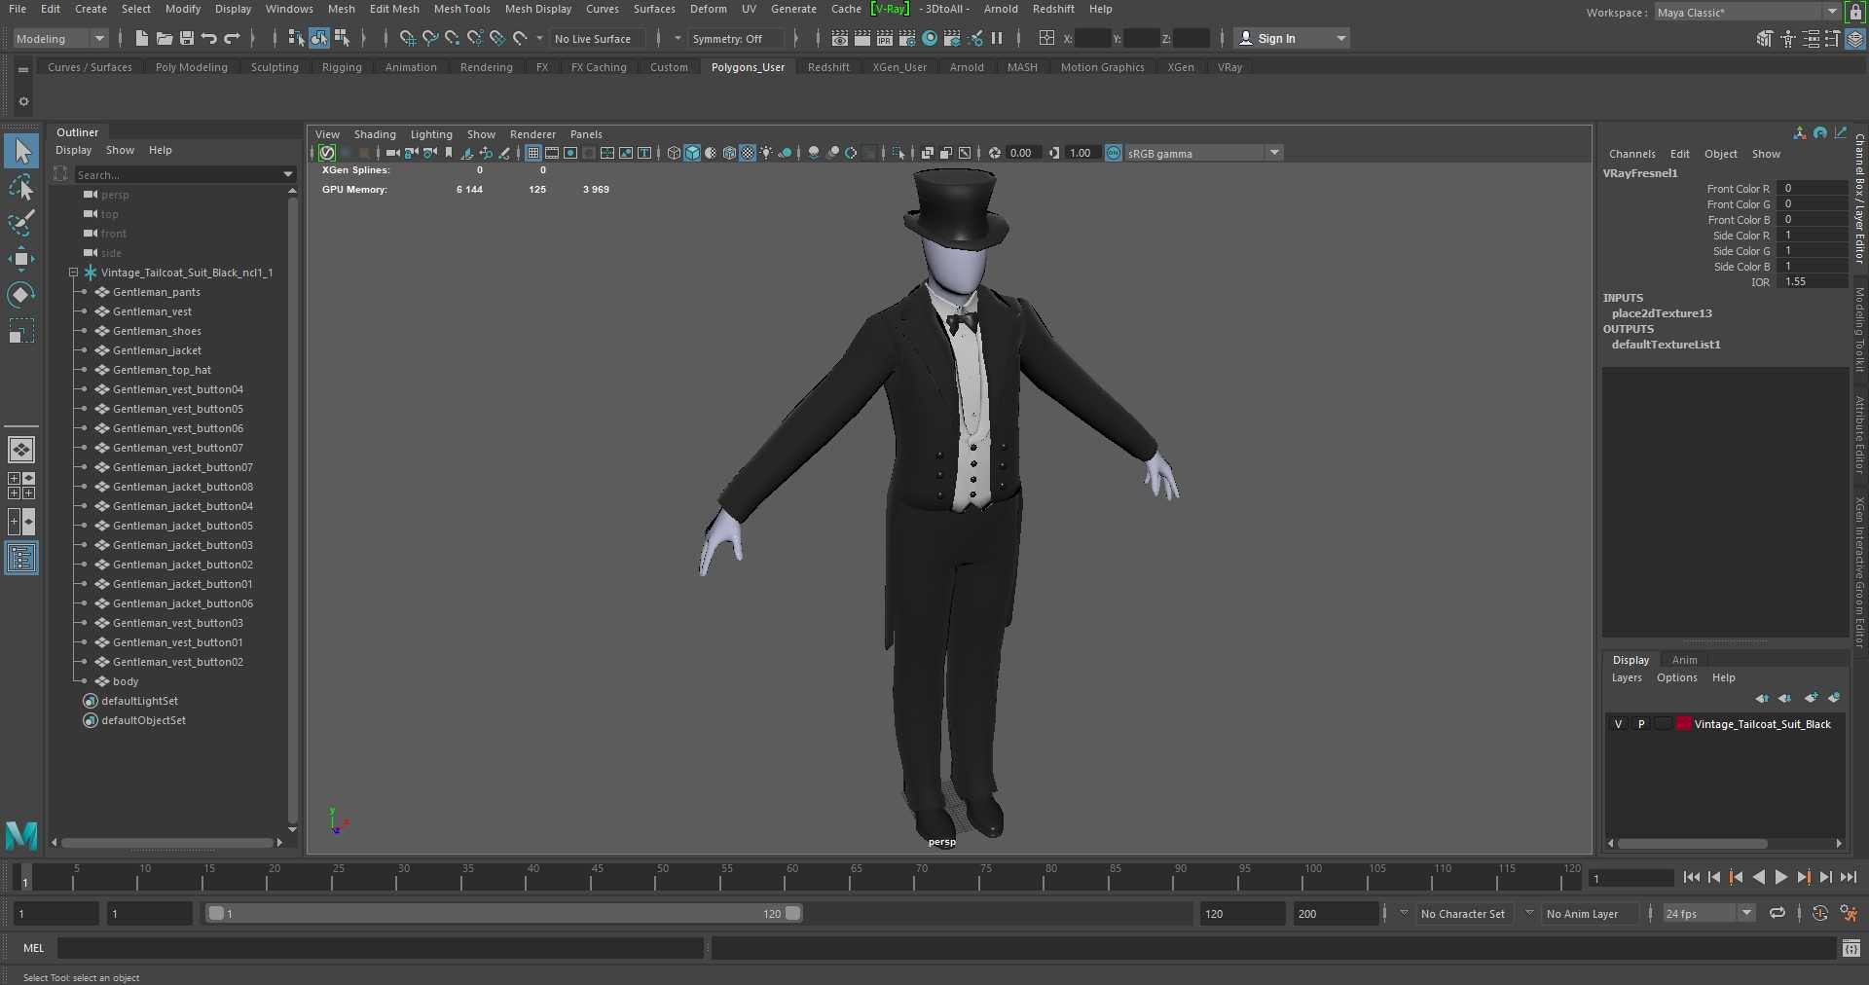
Task: Select by hierarchy mode icon
Action: pos(296,38)
